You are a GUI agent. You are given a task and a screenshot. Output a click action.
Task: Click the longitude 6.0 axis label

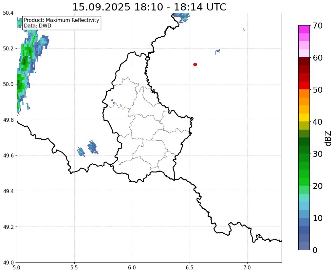132,267
